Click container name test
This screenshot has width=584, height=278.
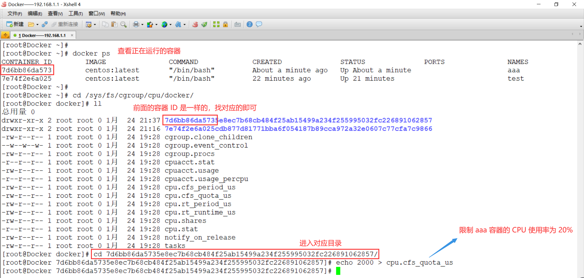pyautogui.click(x=516, y=79)
